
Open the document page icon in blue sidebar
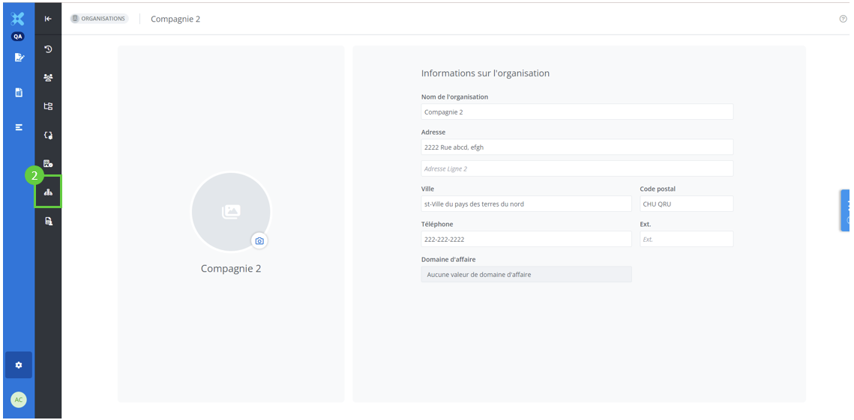(19, 92)
